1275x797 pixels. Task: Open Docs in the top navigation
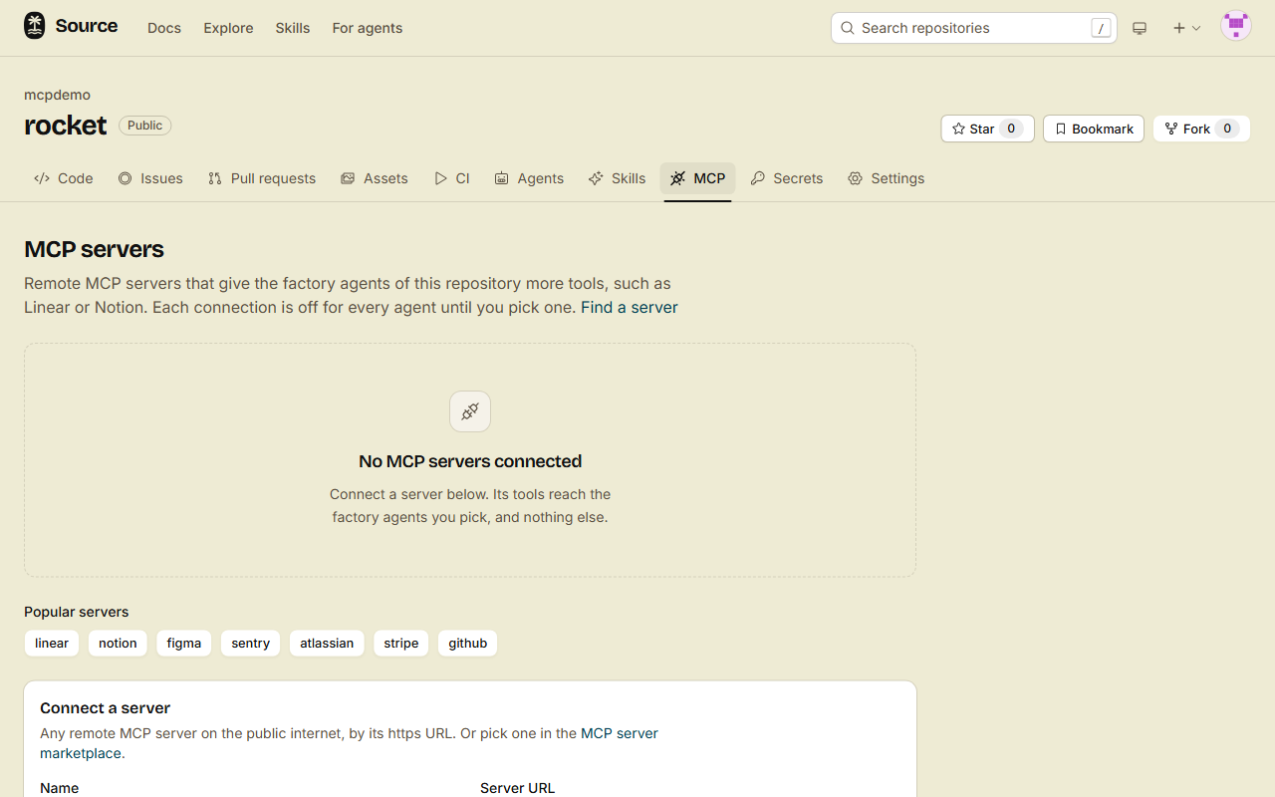[164, 28]
